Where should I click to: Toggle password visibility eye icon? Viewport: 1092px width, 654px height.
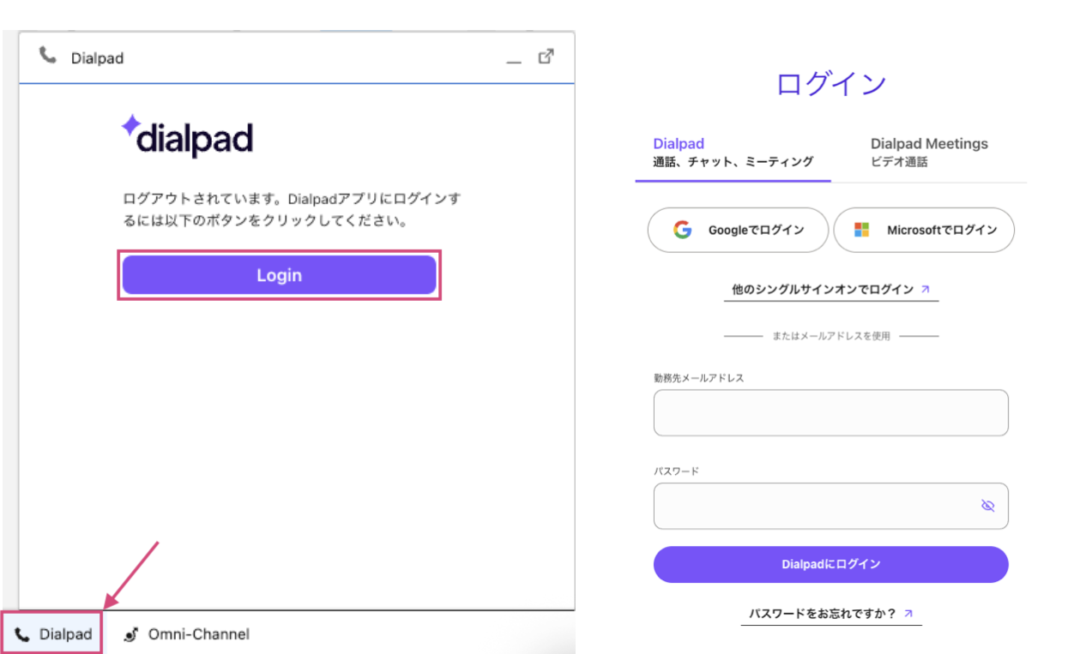click(987, 506)
